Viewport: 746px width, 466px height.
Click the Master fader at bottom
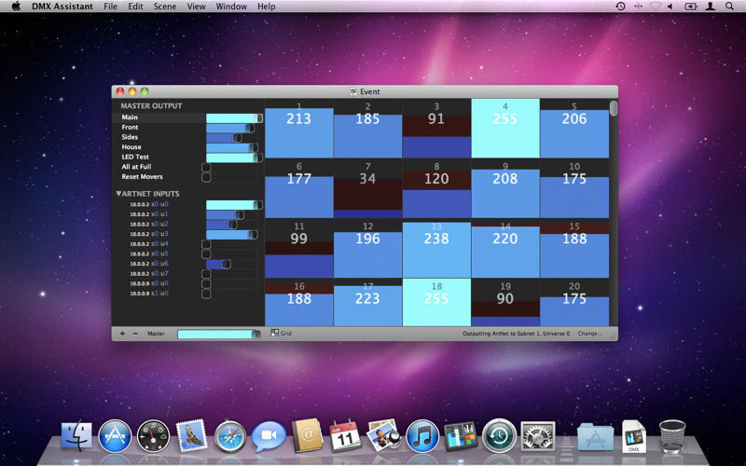coord(218,333)
